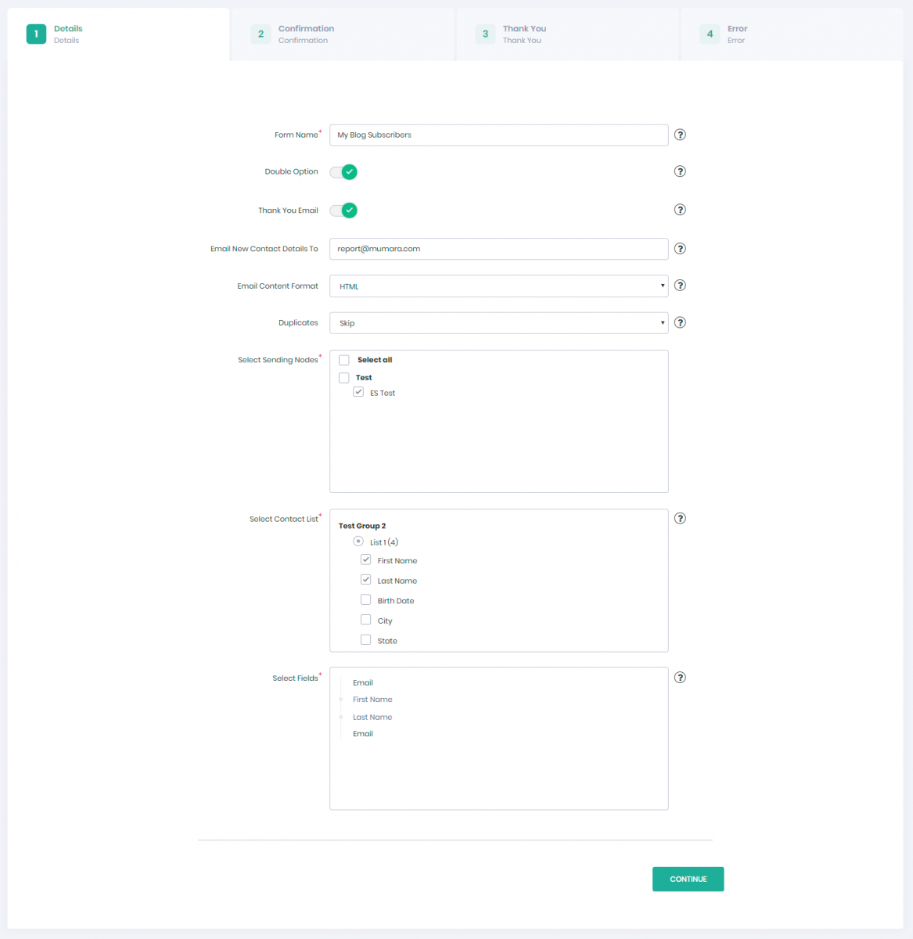
Task: Click help icon beside Double Option
Action: (x=680, y=171)
